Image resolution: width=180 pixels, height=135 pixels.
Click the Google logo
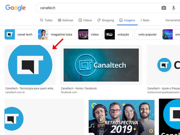pyautogui.click(x=15, y=8)
